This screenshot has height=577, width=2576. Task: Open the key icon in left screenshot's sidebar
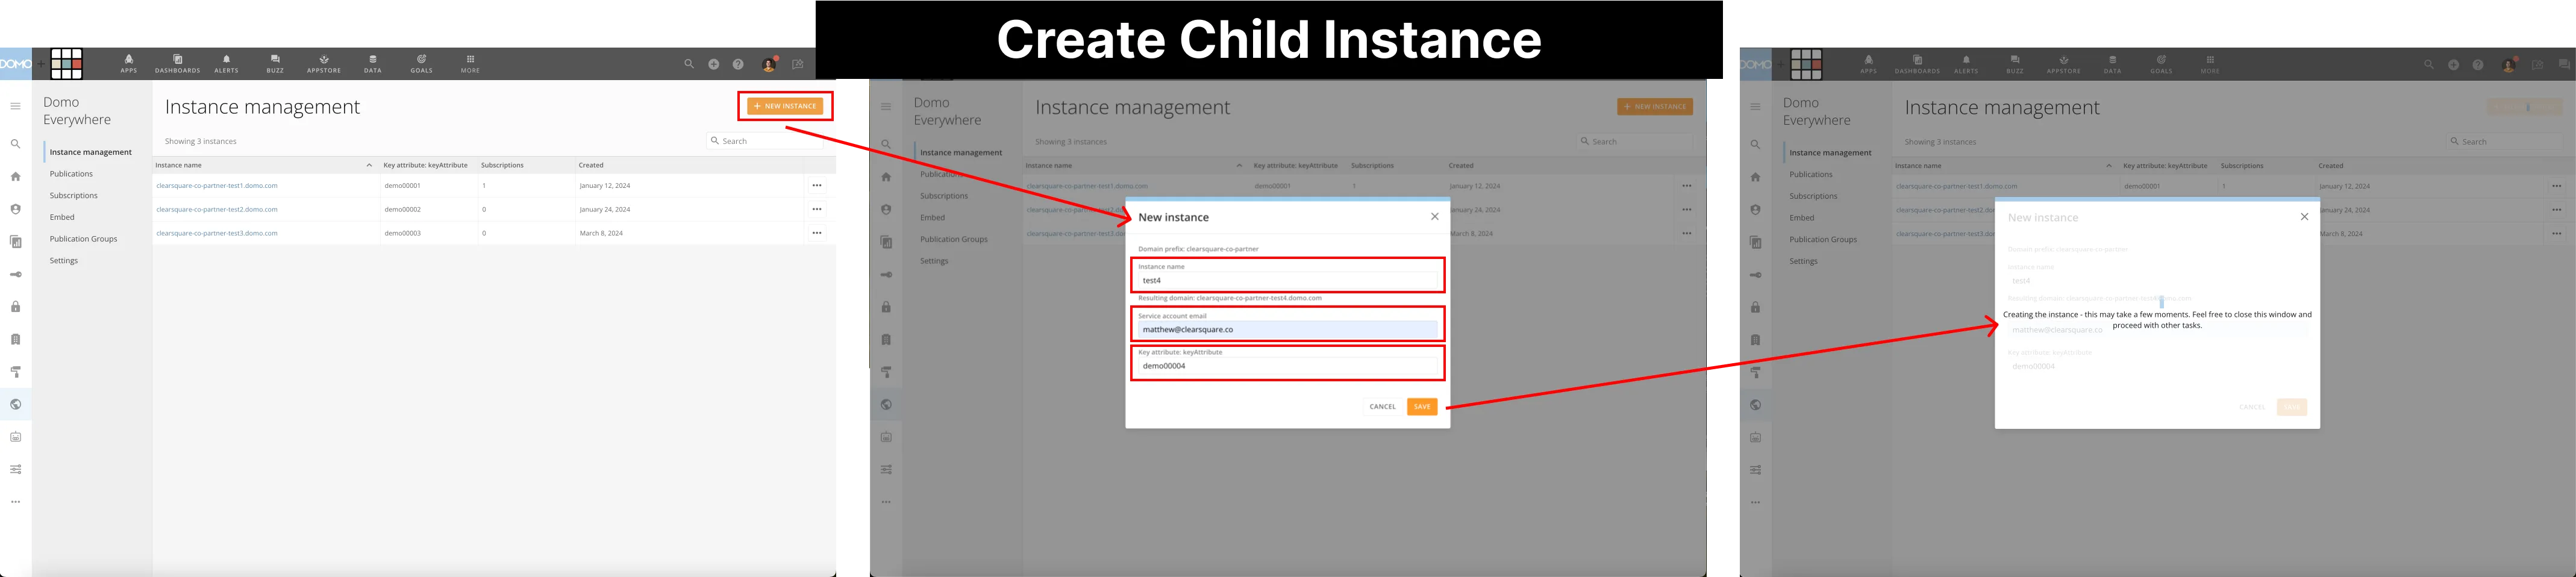[x=16, y=274]
